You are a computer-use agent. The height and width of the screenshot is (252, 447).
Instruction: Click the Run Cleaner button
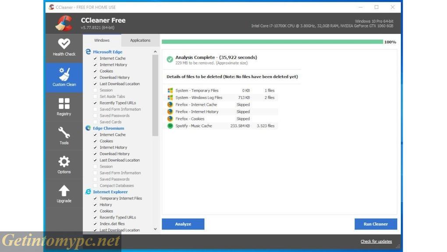coord(376,224)
